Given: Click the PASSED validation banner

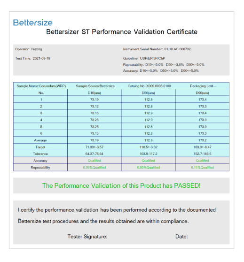Looking at the screenshot, I should [x=121, y=185].
